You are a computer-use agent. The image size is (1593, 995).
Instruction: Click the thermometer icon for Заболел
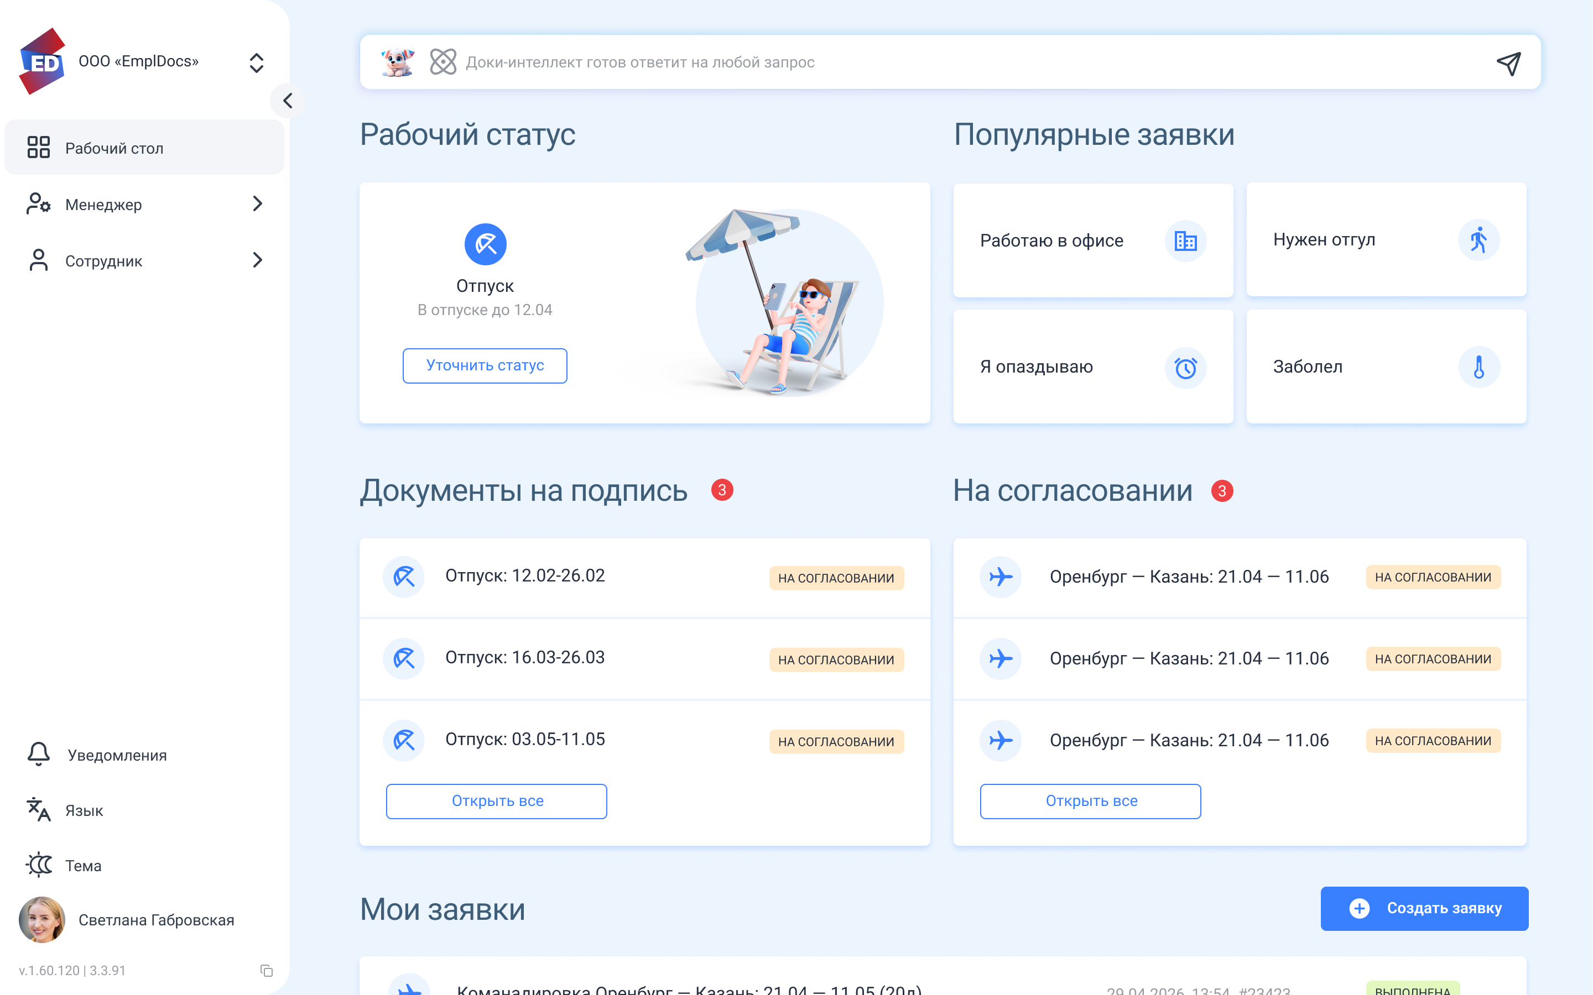1479,367
